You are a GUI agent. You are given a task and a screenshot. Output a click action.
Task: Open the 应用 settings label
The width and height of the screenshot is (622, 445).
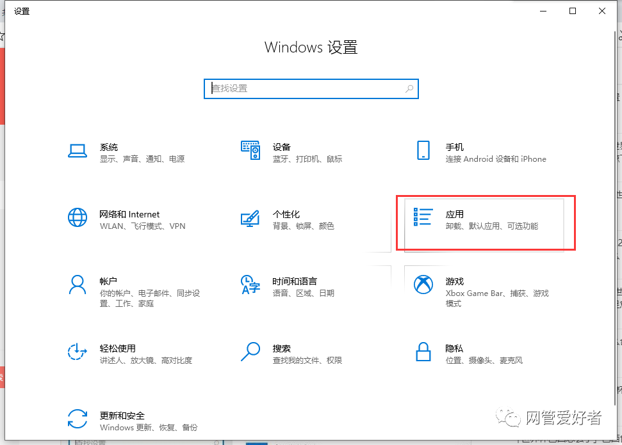tap(454, 215)
